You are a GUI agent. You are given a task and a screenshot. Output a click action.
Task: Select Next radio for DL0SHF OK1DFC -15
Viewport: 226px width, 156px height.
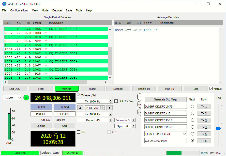point(192,113)
